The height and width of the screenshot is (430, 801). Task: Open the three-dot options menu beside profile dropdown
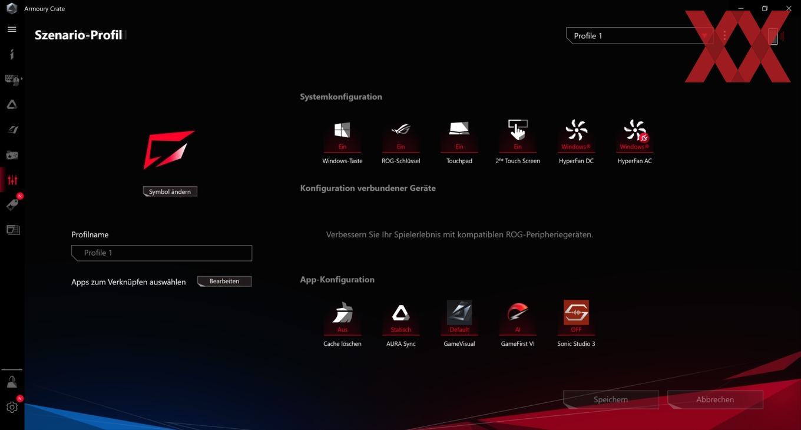pos(724,36)
